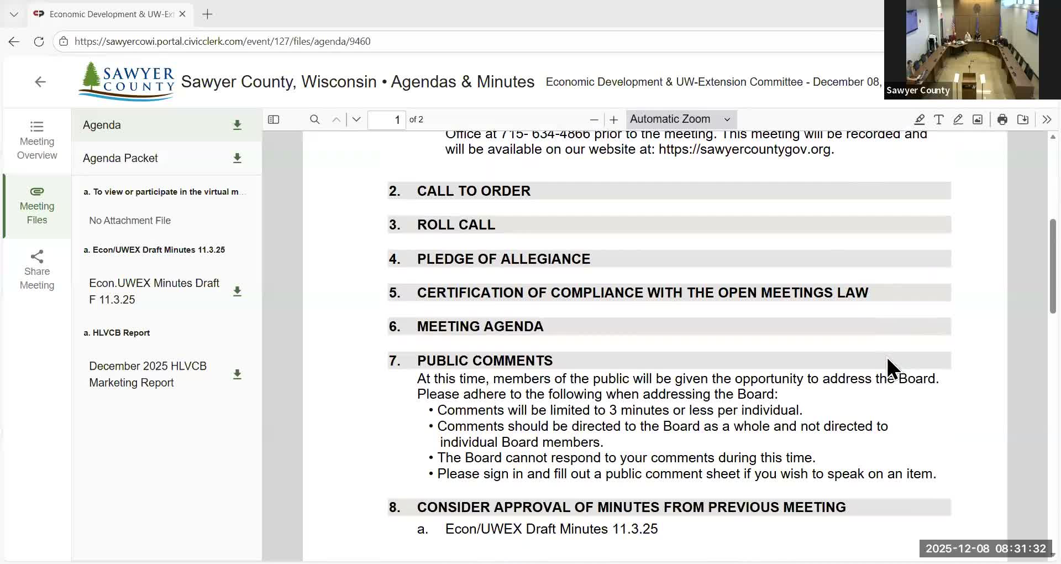This screenshot has height=564, width=1061.
Task: Click 'CONSIDER APPROVAL OF MINUTES FROM PREVIOUS MEETING'
Action: [632, 507]
